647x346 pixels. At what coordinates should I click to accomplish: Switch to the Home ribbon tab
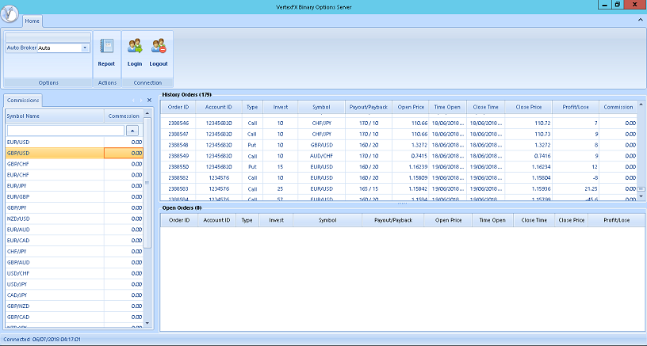[x=33, y=20]
